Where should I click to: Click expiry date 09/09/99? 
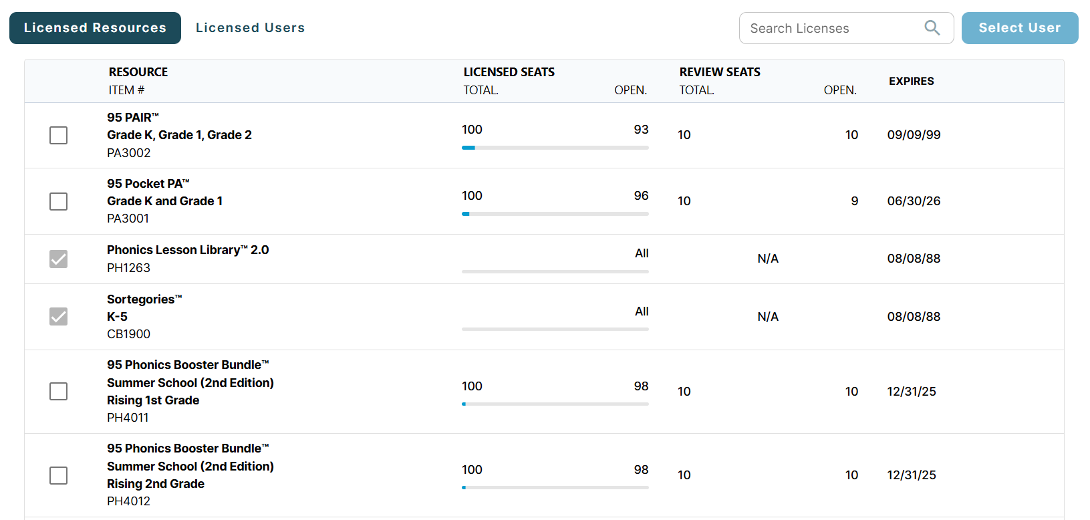coord(914,135)
